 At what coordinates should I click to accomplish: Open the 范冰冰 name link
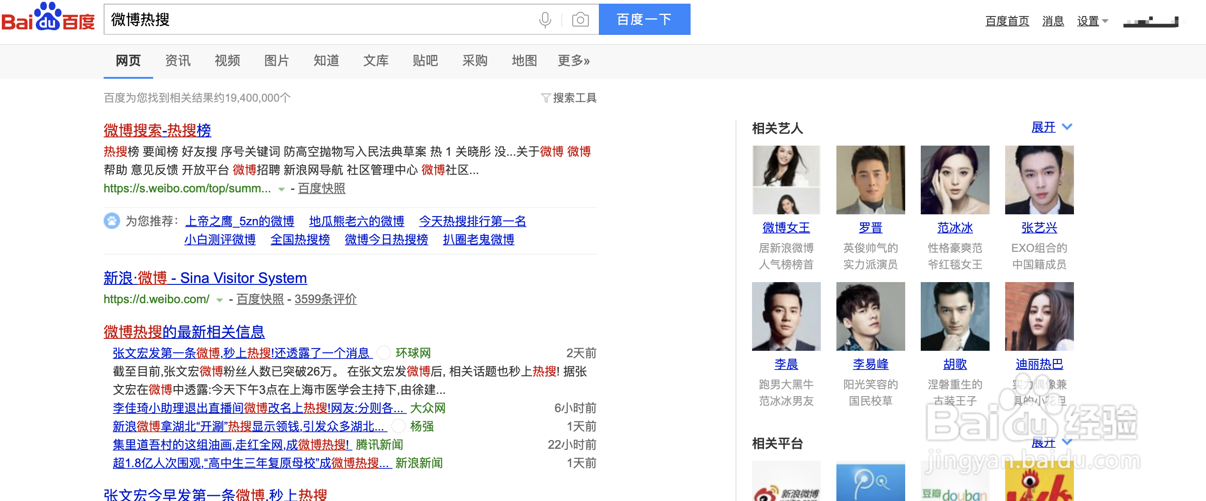pyautogui.click(x=955, y=228)
